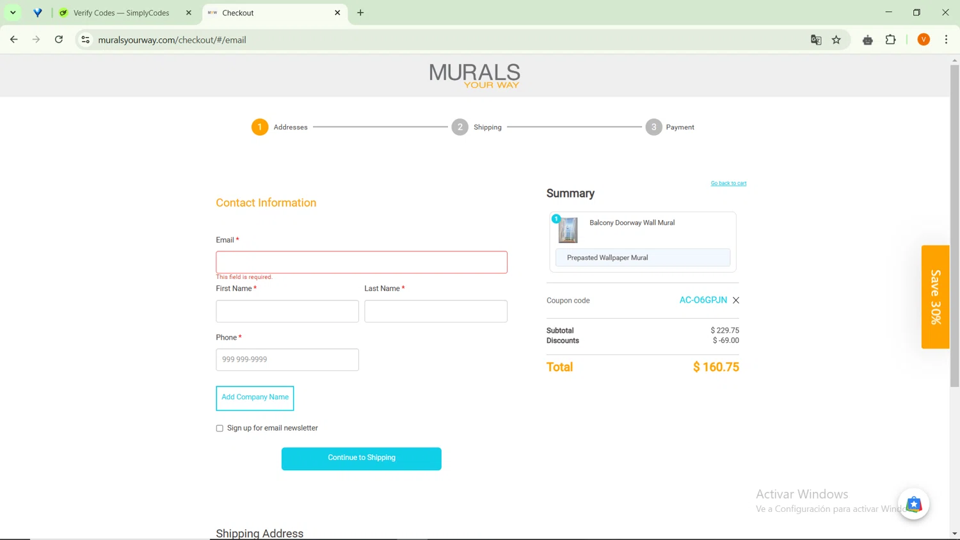The height and width of the screenshot is (540, 960).
Task: Click the Prepasted Wallpaper Mural label
Action: coord(607,258)
